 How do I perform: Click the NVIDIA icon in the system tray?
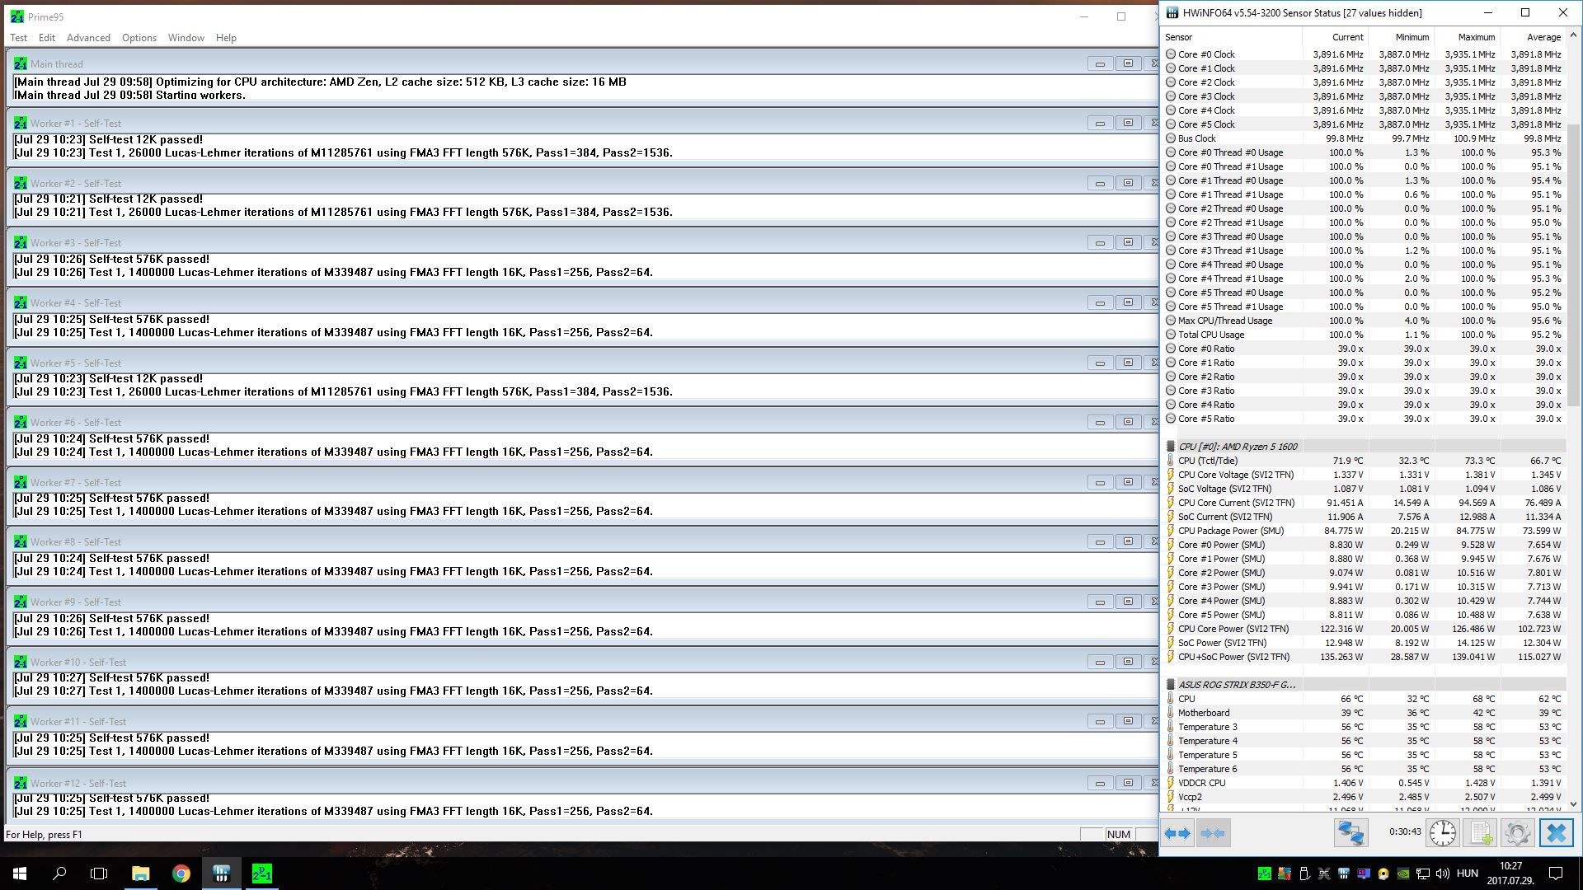1403,874
